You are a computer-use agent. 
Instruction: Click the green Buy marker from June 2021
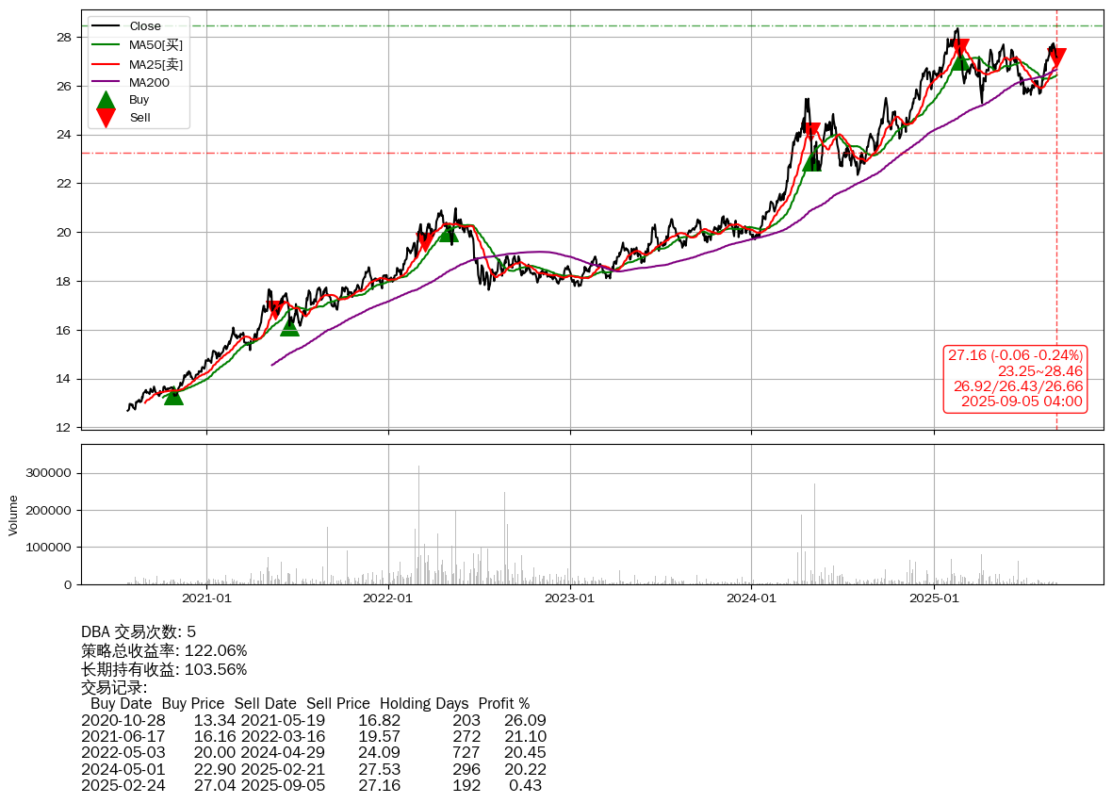click(x=289, y=326)
